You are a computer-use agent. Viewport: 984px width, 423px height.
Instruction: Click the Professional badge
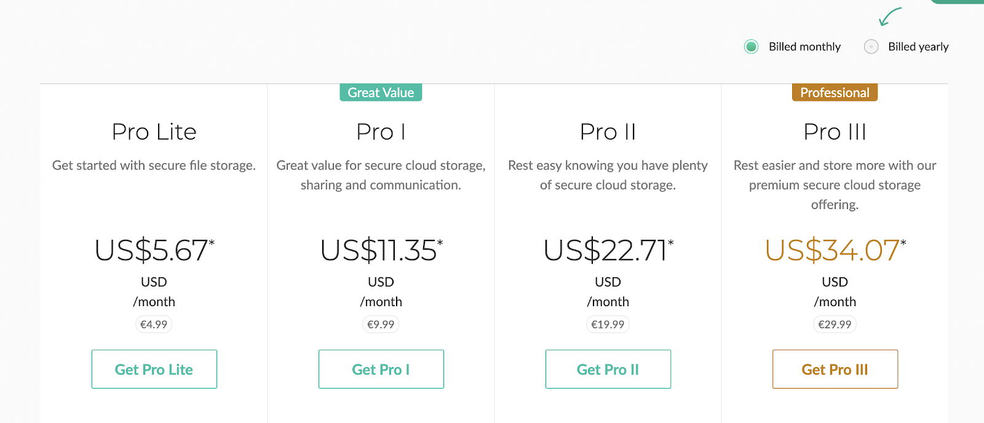pos(835,93)
